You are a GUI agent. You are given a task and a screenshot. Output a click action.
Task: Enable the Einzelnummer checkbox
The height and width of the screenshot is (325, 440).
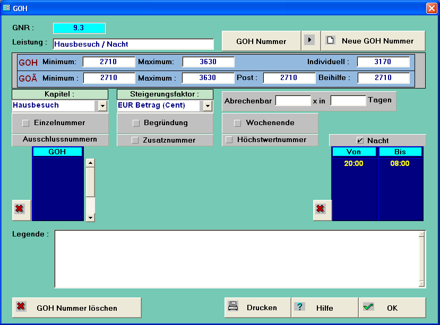tap(25, 123)
